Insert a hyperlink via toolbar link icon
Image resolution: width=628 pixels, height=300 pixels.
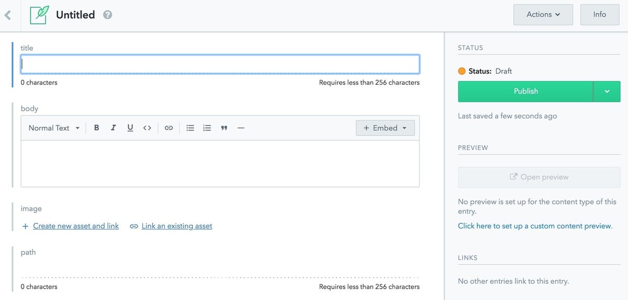[169, 128]
